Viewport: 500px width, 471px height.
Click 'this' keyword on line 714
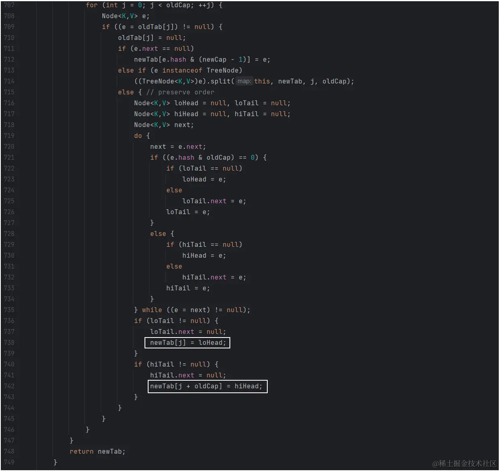click(262, 81)
